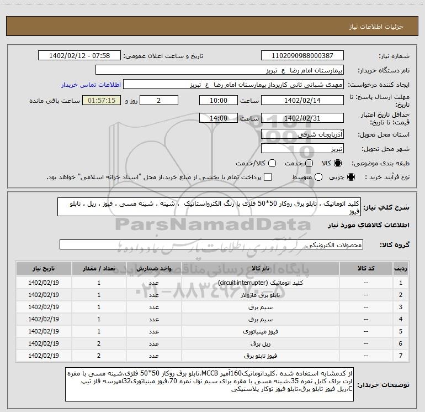Screen dimensions: 425x412
Task: Click the ردیف column header
Action: [x=401, y=268]
